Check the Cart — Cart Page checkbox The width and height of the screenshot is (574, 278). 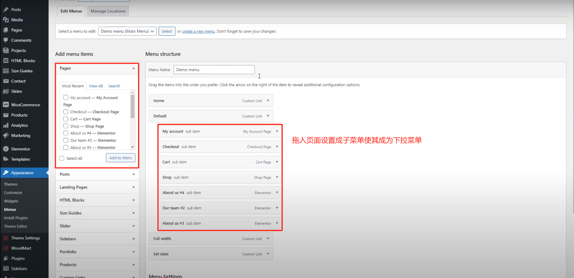click(66, 119)
